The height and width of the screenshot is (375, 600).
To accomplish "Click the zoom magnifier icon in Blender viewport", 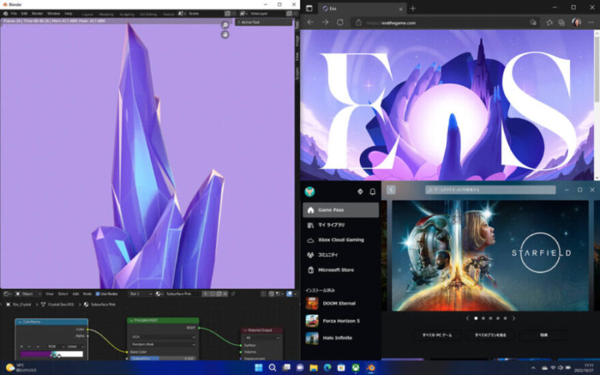I will point(225,25).
